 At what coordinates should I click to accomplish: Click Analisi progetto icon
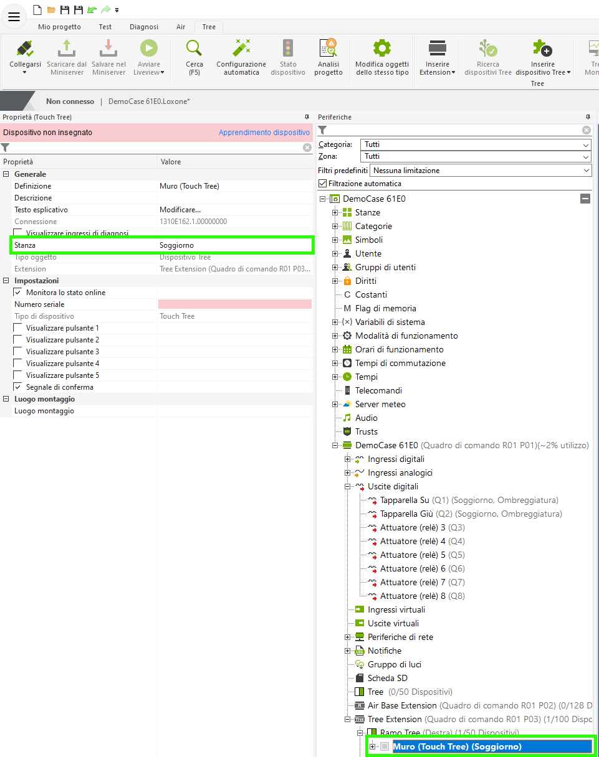click(328, 49)
